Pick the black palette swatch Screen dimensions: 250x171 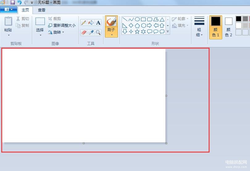pyautogui.click(x=239, y=19)
